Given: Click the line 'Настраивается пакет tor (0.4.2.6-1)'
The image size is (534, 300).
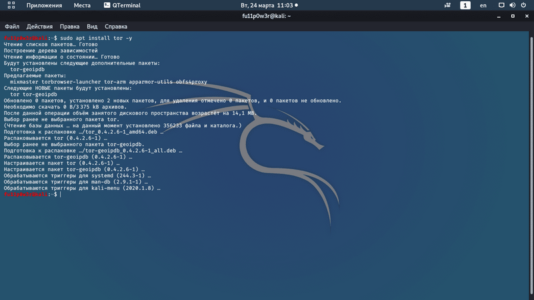Looking at the screenshot, I should tap(61, 163).
